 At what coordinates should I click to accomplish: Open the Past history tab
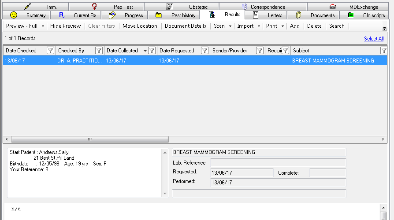(x=174, y=15)
